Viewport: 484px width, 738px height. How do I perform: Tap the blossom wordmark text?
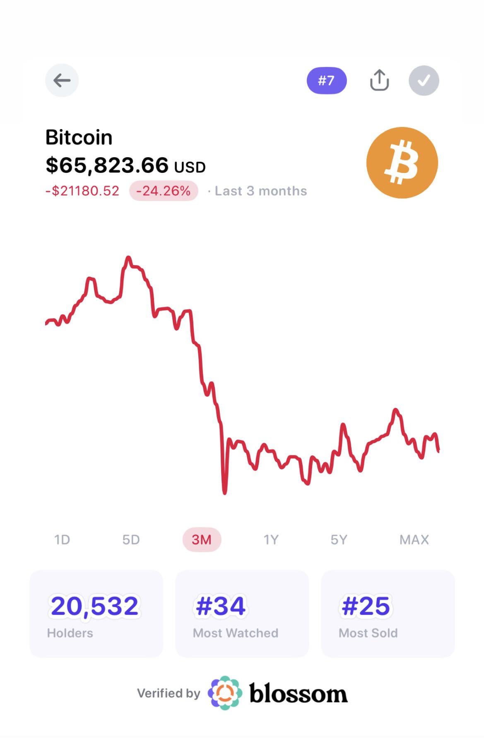(298, 694)
